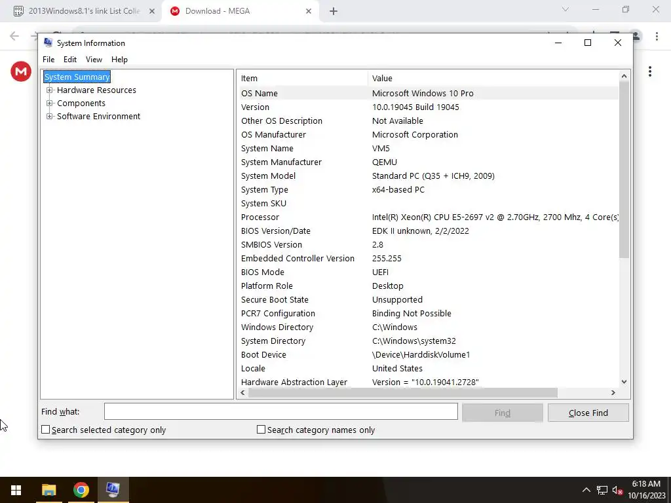Open the Windows Start menu
671x503 pixels.
coord(16,490)
